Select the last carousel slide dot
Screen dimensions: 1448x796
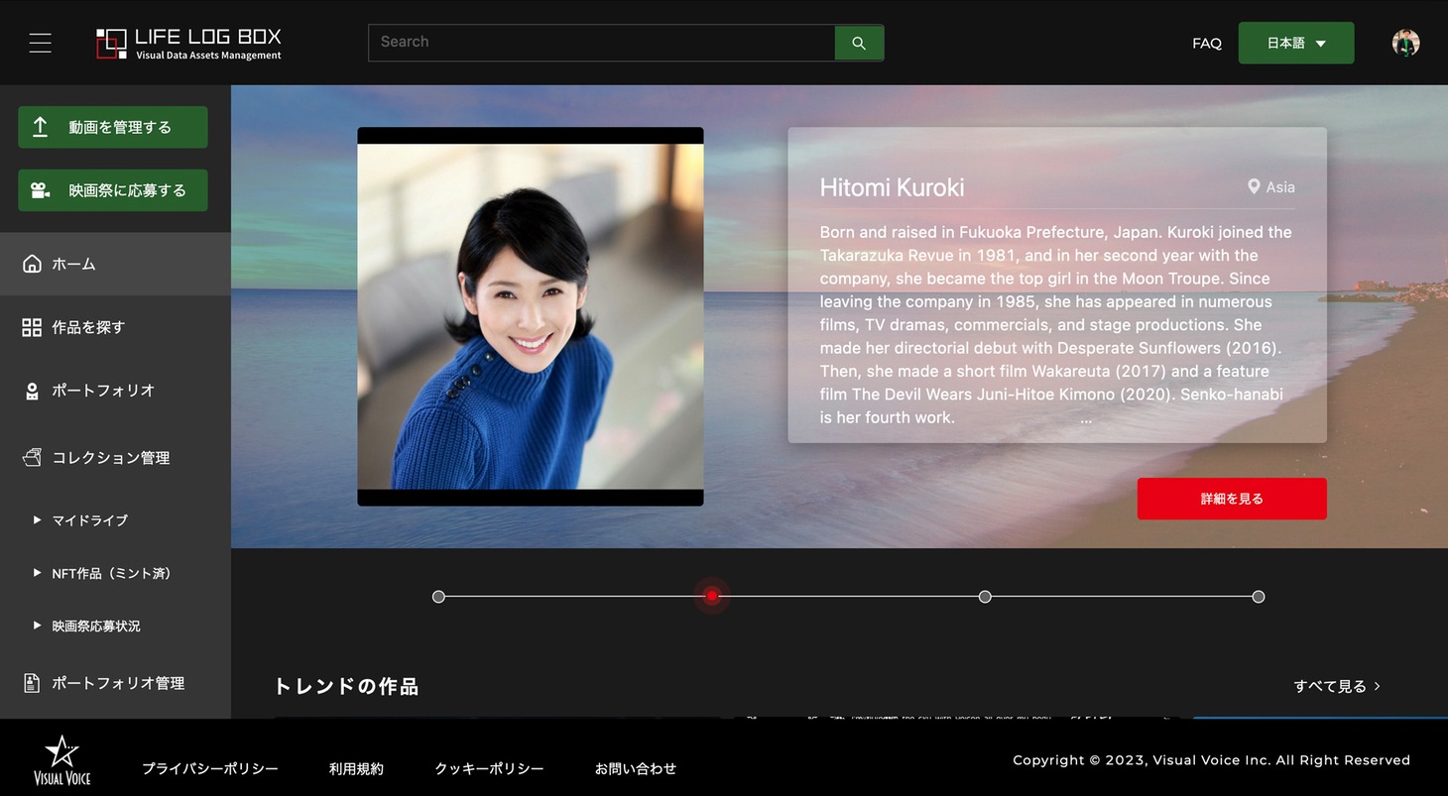[1259, 597]
